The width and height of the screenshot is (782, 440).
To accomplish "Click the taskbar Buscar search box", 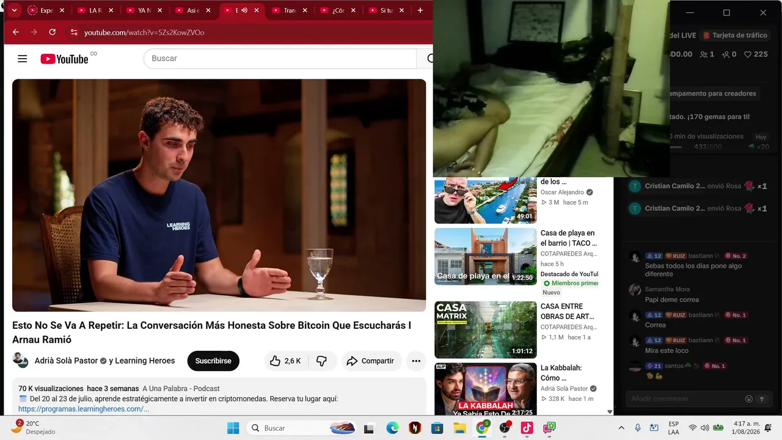I will (302, 428).
